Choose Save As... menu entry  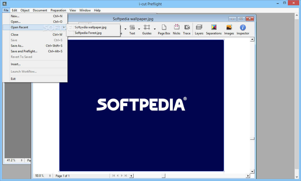coord(35,46)
